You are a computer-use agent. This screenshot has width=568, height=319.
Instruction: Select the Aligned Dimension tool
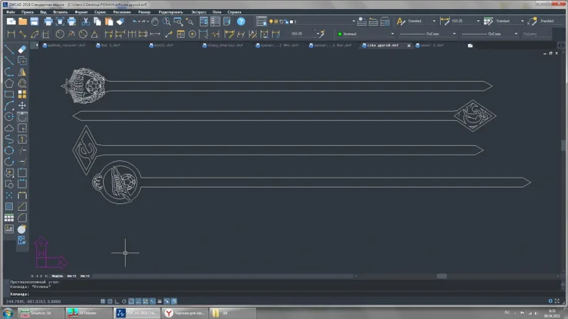tap(23, 34)
